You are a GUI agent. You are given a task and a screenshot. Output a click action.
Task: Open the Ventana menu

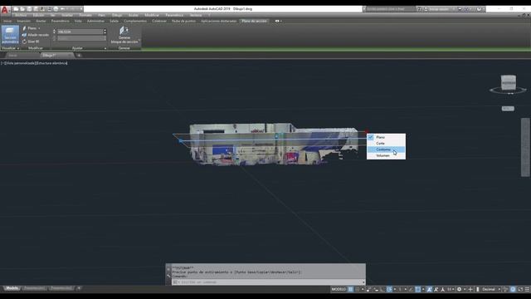click(x=196, y=15)
